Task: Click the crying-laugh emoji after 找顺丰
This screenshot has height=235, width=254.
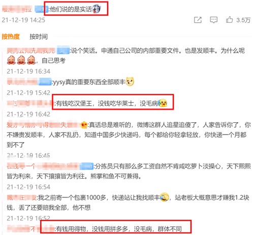Action: 165,197
